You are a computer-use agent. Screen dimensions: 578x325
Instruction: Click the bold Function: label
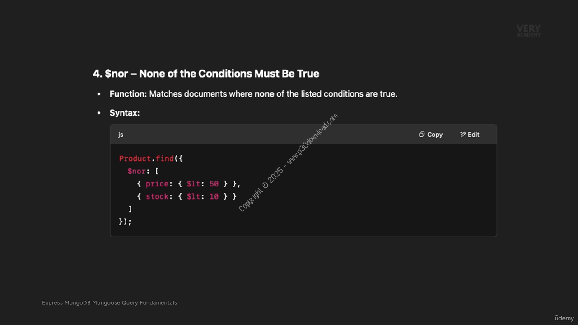(x=128, y=94)
